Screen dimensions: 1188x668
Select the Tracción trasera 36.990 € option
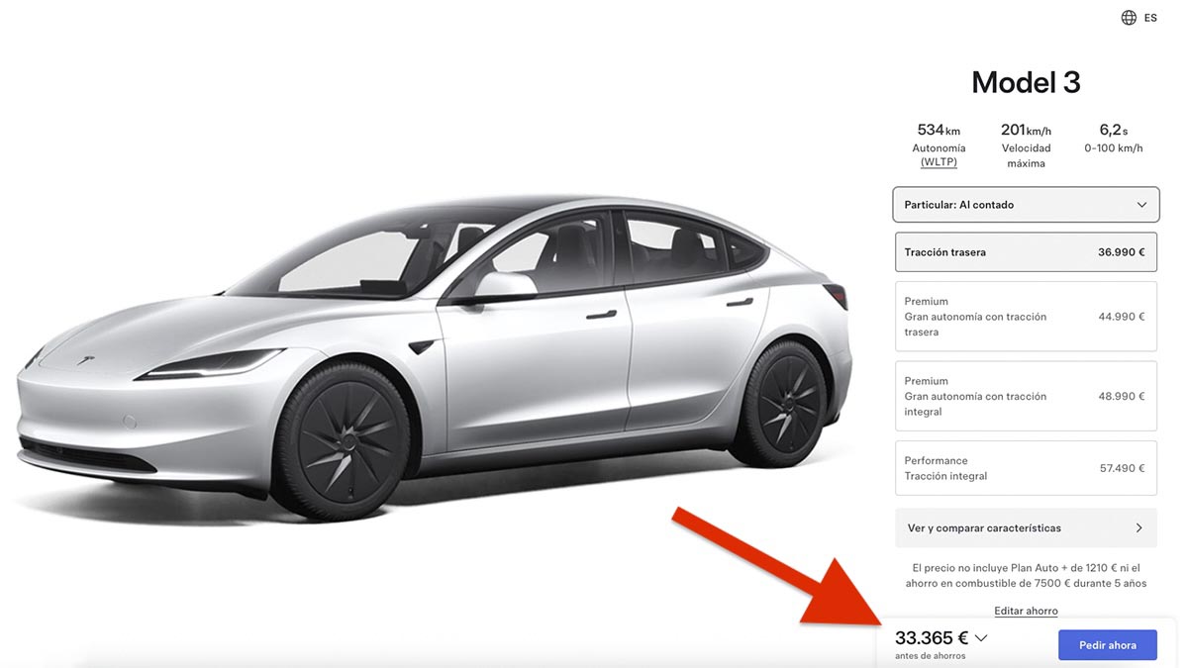1026,252
